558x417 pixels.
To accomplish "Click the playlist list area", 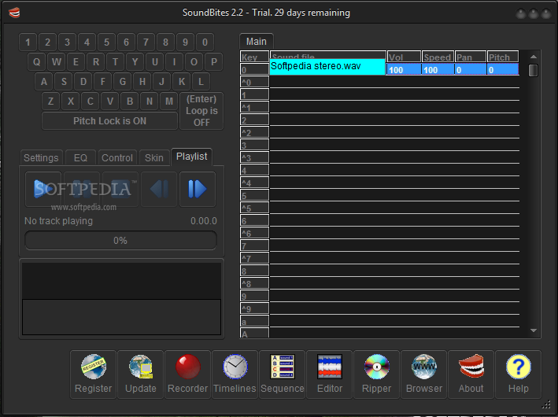I will pos(121,299).
